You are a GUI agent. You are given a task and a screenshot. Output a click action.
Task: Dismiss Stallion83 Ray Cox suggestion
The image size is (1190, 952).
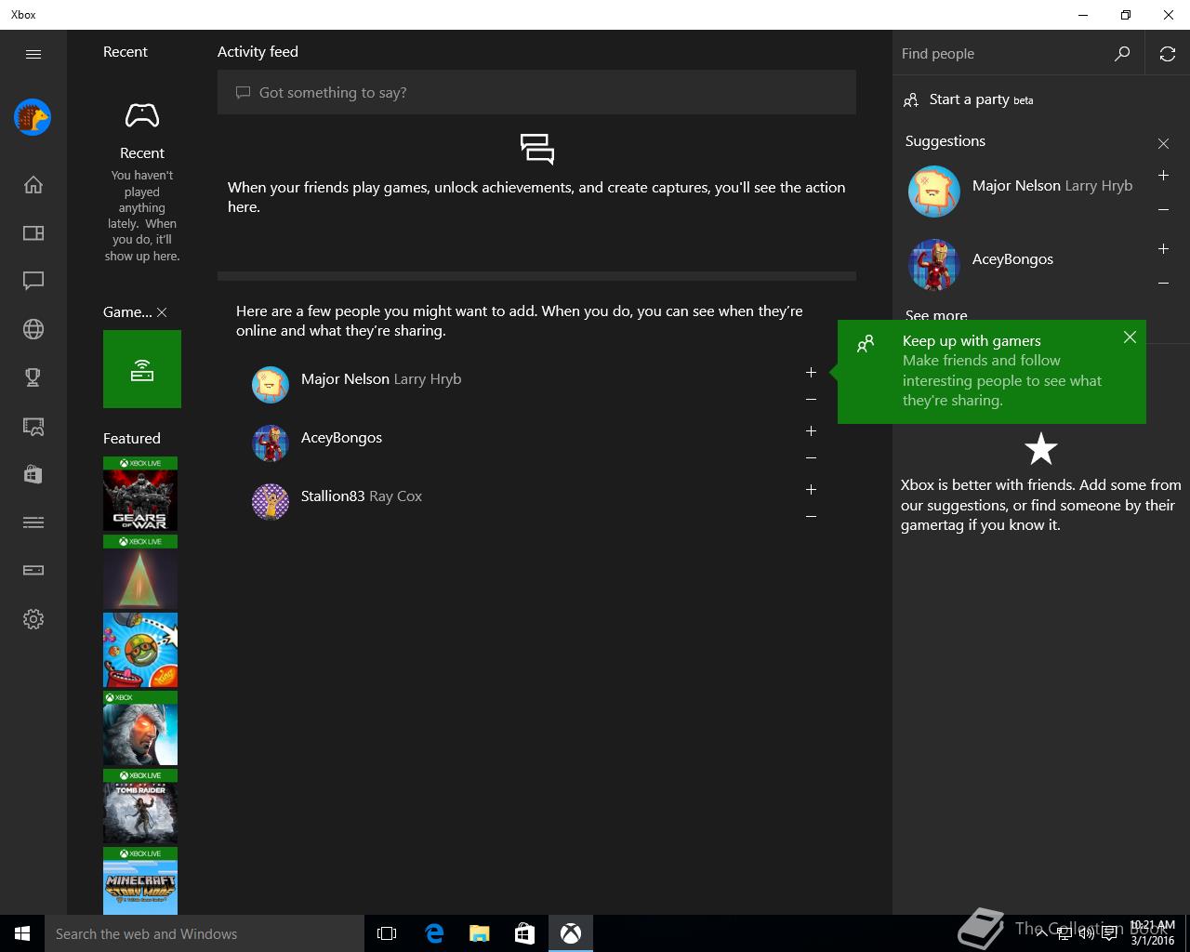point(811,517)
